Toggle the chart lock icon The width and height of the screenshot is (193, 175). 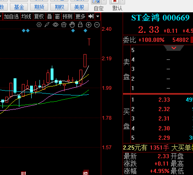[80, 25]
